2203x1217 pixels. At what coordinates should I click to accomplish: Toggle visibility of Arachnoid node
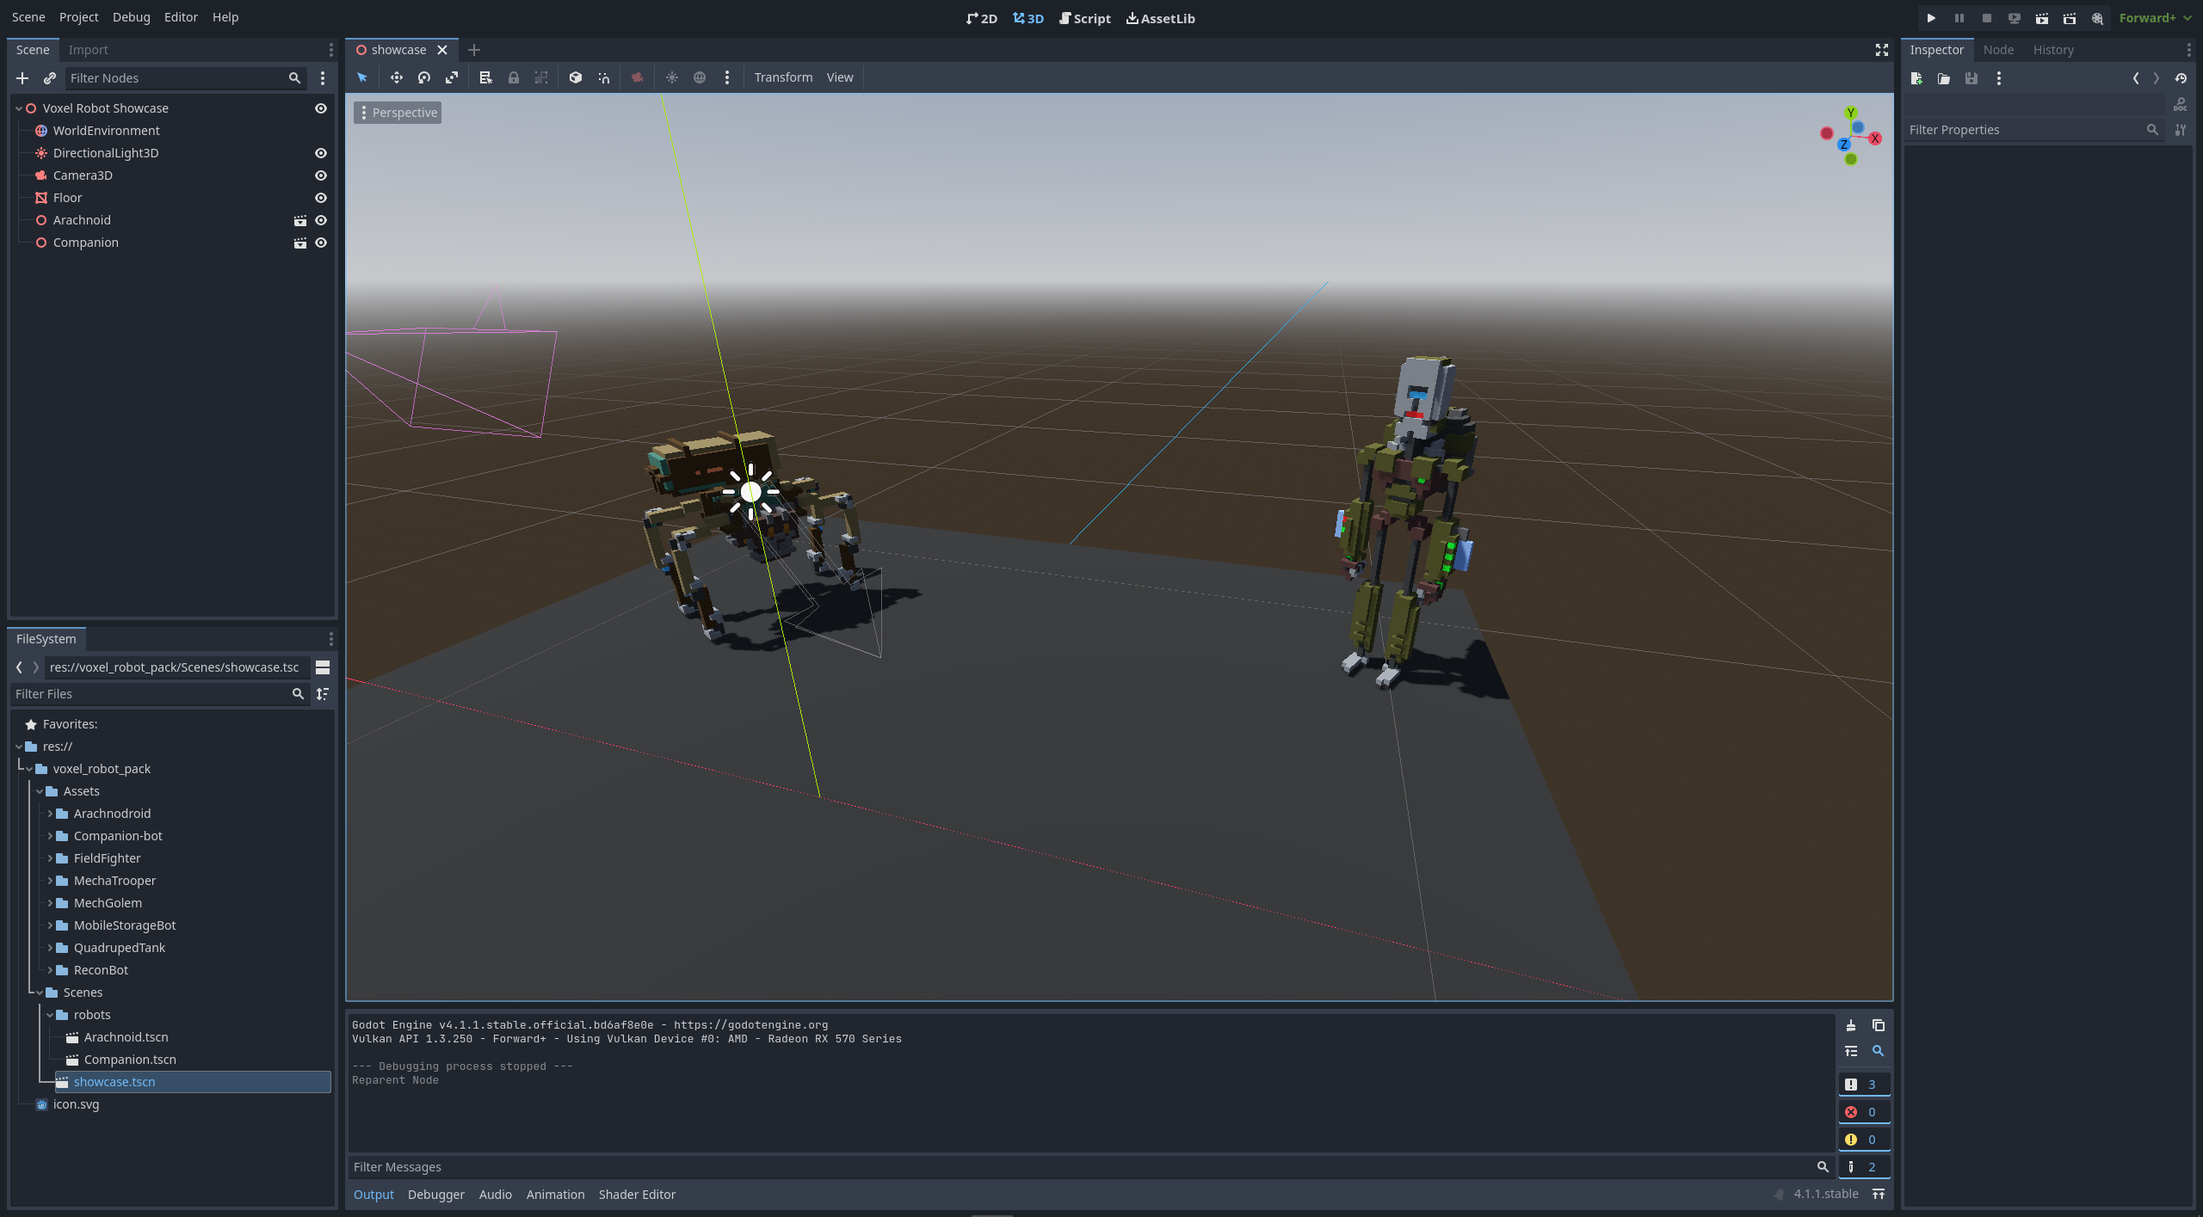point(319,220)
